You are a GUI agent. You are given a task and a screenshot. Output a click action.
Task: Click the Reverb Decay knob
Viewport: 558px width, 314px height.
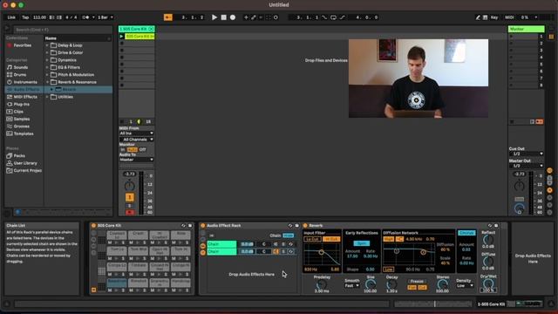coord(391,284)
